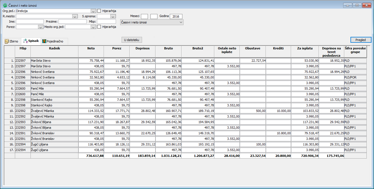Click Krediti value 10.000,00
Screen dimensions: 374x189
(278, 111)
